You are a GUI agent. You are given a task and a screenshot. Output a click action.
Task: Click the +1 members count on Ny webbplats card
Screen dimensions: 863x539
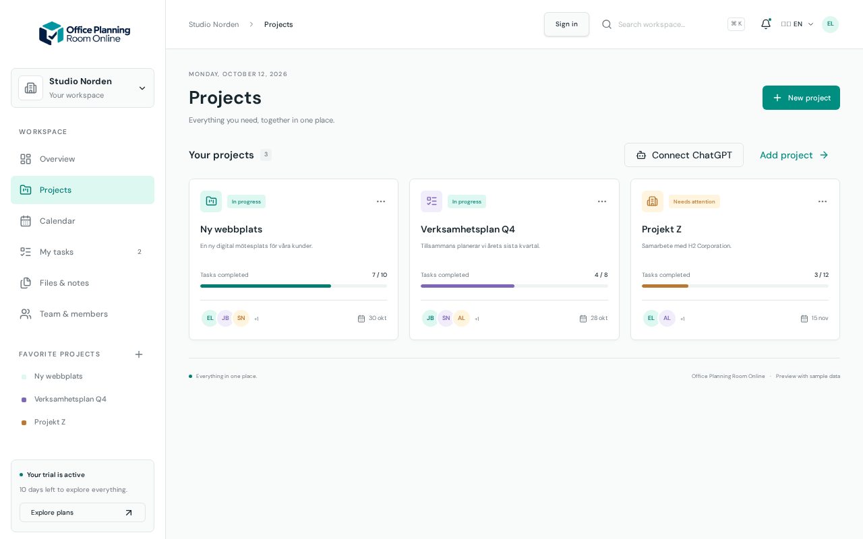coord(256,319)
